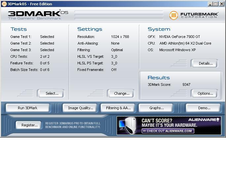Viewport: 226px width, 169px height.
Task: Click the 'Settings' section heading
Action: coord(90,29)
